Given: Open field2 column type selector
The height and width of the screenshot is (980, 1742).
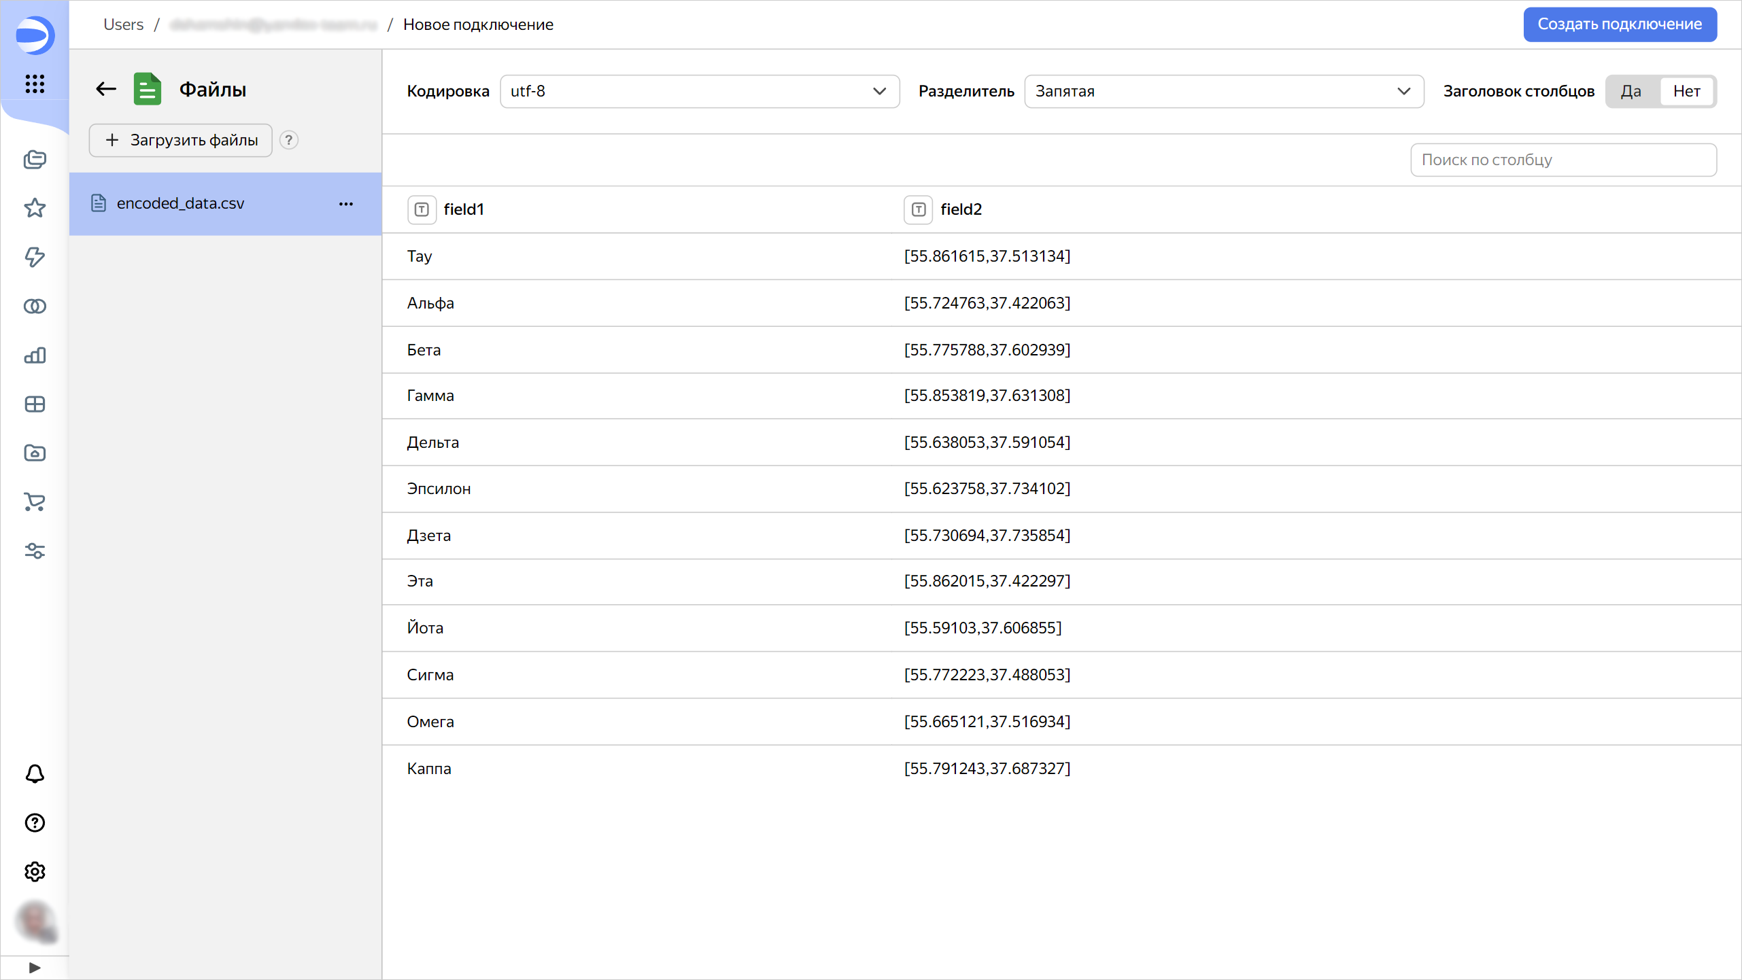Looking at the screenshot, I should [x=919, y=209].
